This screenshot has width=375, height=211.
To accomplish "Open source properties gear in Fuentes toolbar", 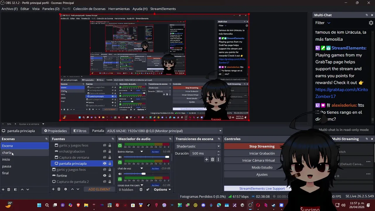I will point(66,189).
